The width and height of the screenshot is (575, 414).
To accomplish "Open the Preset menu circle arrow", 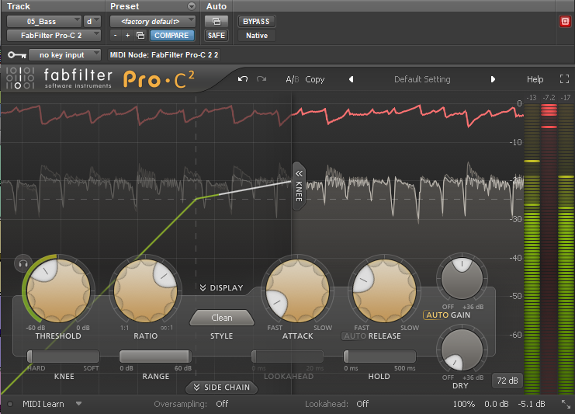I will point(192,6).
